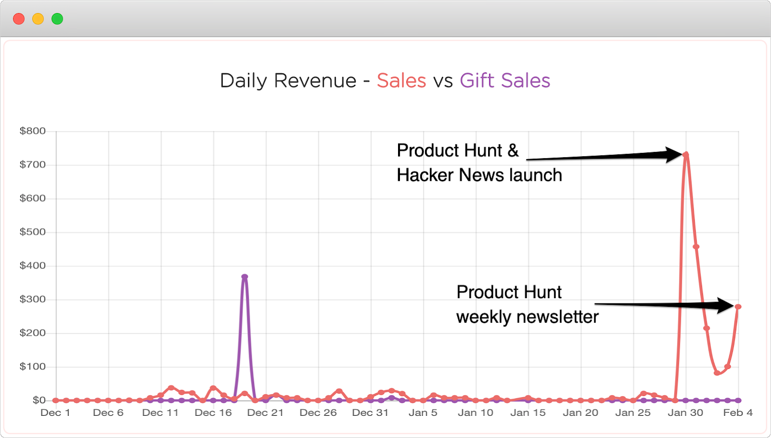Screen dimensions: 771x438
Task: Click the 'Feb 4' x-axis label
Action: coord(738,413)
